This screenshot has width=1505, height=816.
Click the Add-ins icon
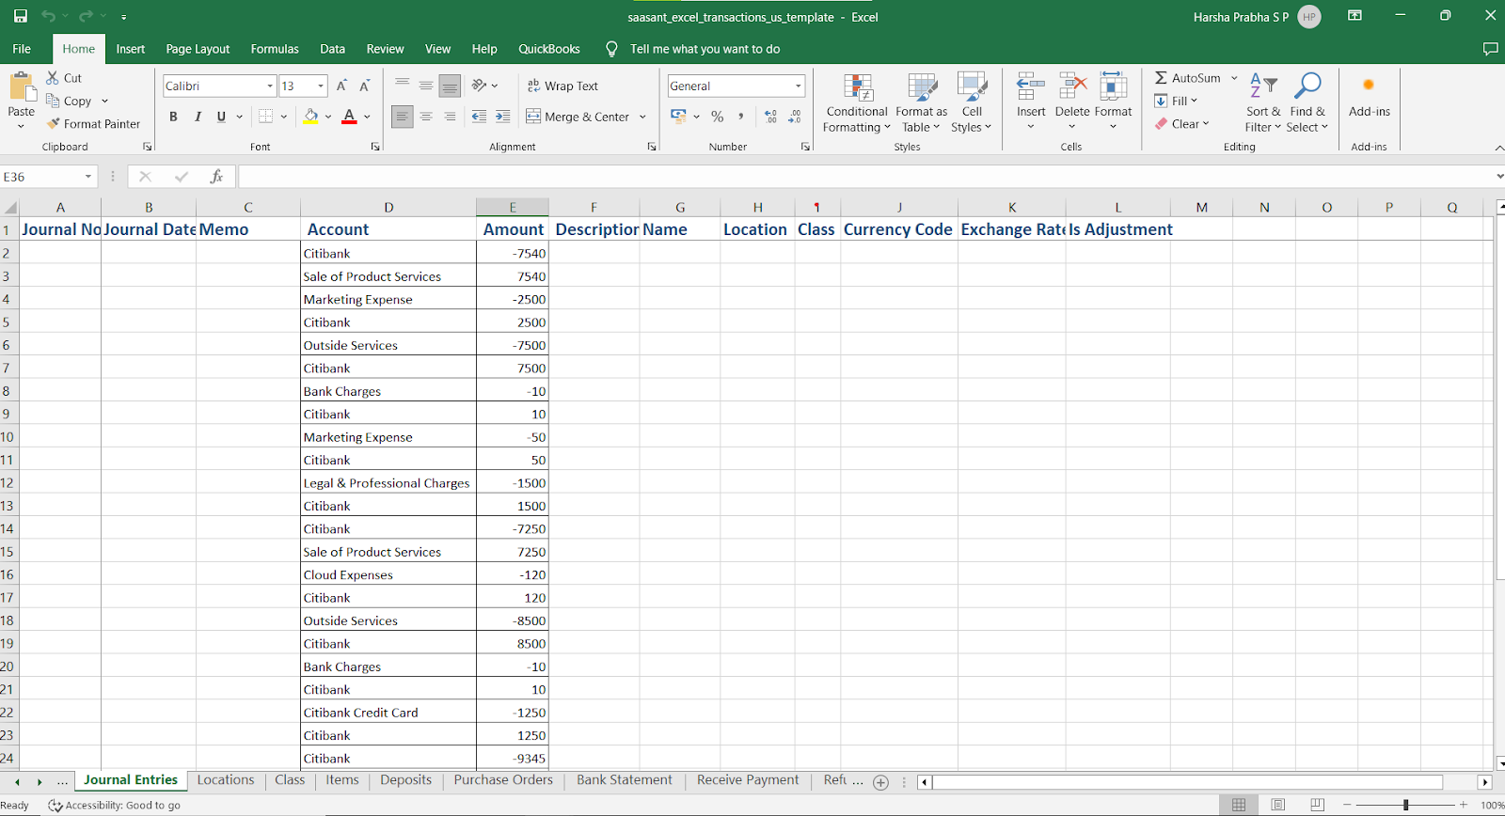pyautogui.click(x=1369, y=86)
